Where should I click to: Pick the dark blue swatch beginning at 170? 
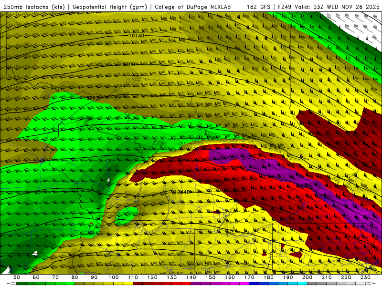[254, 284]
